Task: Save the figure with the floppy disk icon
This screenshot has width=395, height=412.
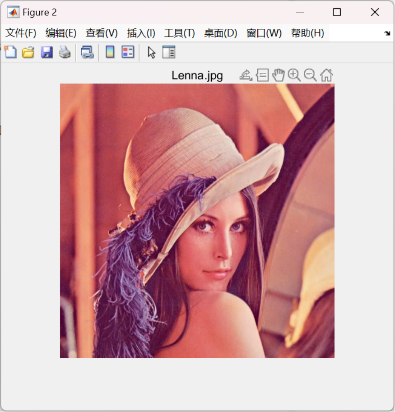Action: pyautogui.click(x=47, y=52)
